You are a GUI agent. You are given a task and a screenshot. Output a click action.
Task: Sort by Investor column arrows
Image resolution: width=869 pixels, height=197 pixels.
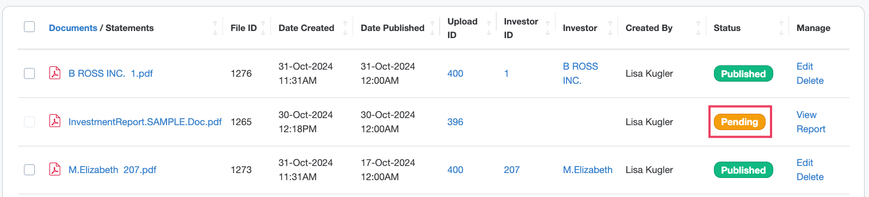point(611,28)
